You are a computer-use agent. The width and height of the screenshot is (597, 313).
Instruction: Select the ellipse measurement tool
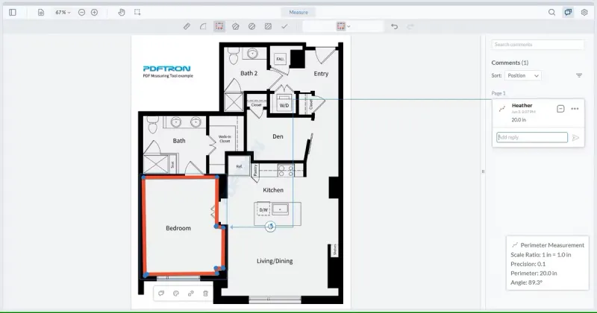tap(251, 26)
